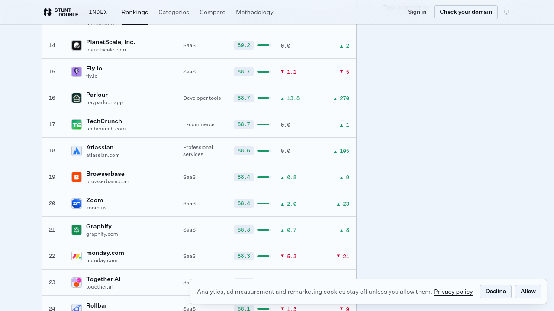
Task: Click the browserbase.com domain text
Action: [108, 181]
